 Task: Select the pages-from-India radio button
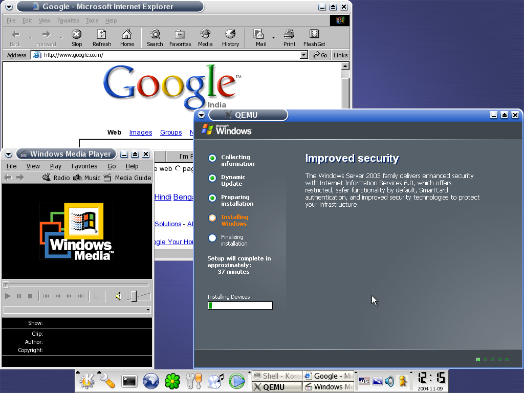point(178,168)
